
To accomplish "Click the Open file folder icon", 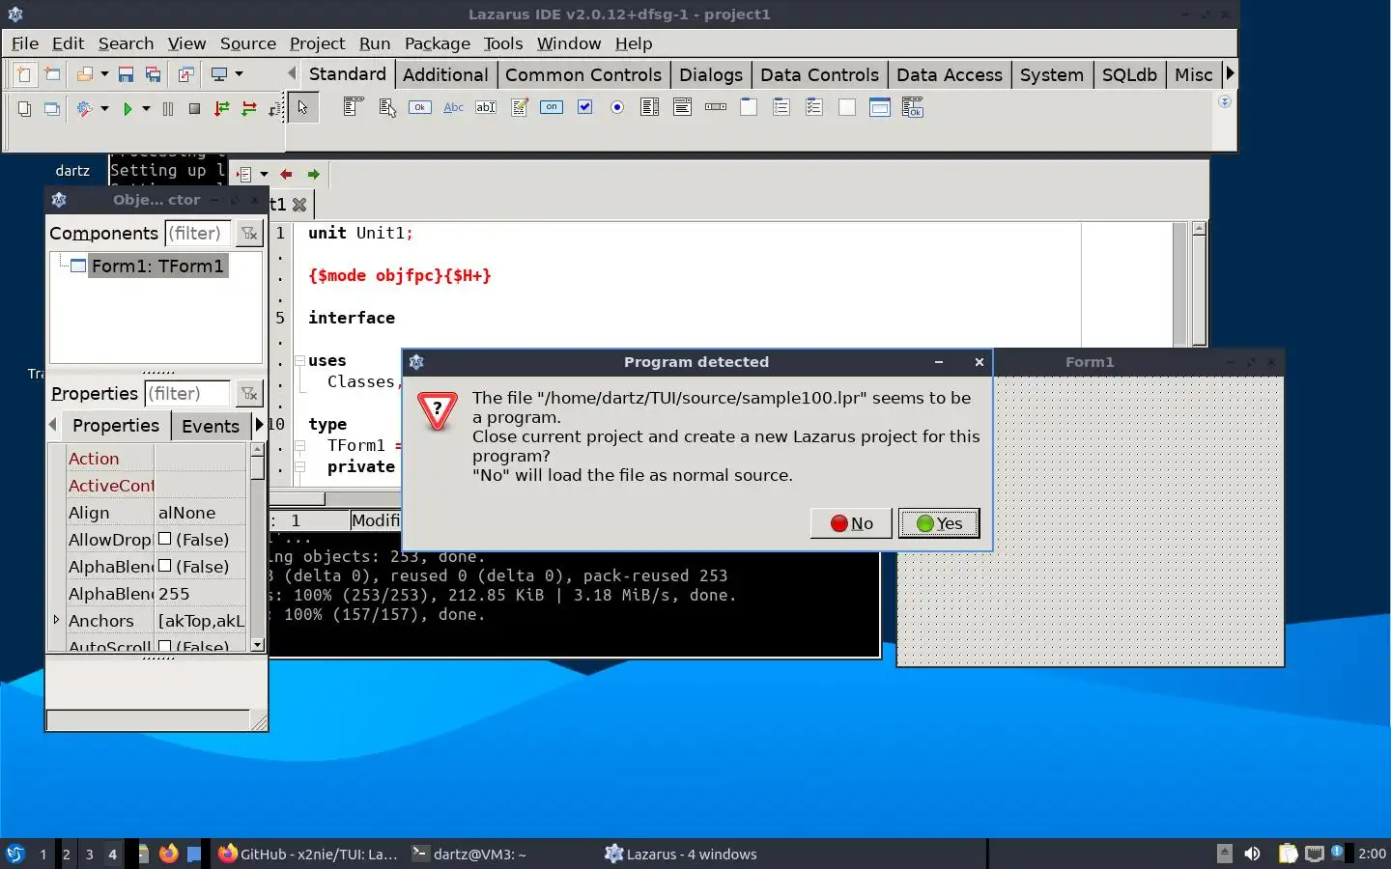I will [85, 74].
